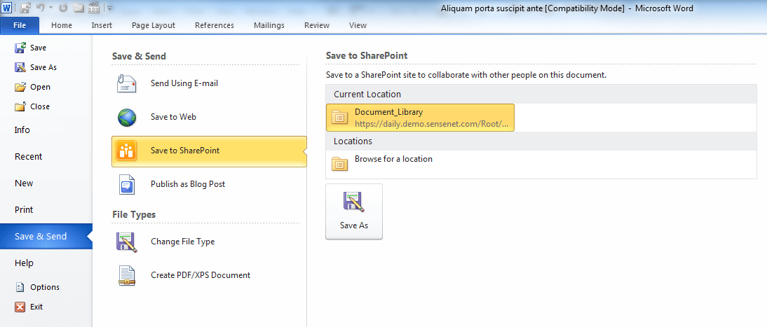The width and height of the screenshot is (767, 327).
Task: Click the daily.demo.sensenet.com URL text
Action: click(x=431, y=124)
